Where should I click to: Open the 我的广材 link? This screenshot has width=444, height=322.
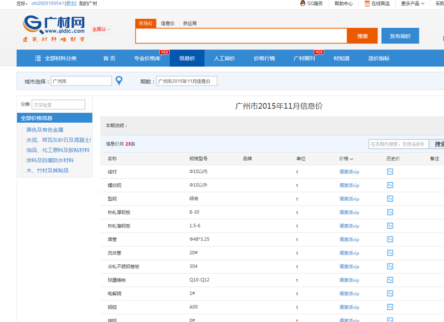point(88,3)
